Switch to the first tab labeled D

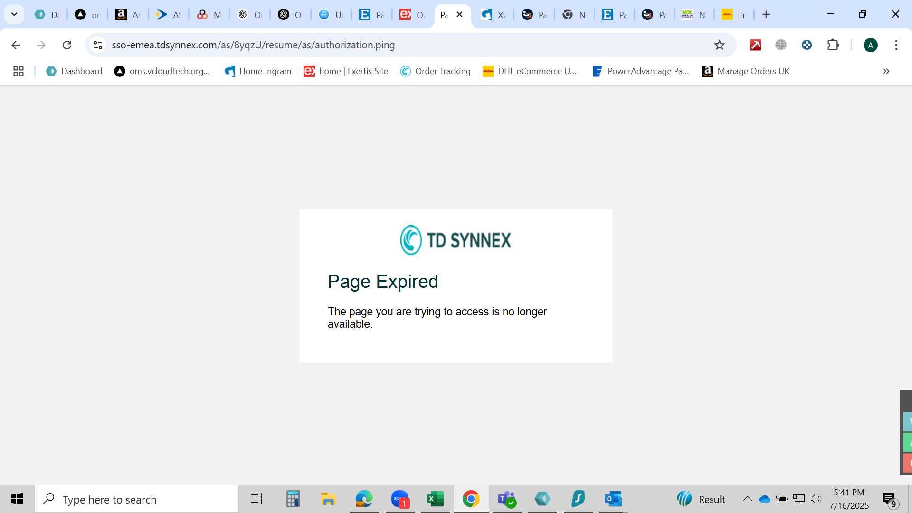pos(47,15)
